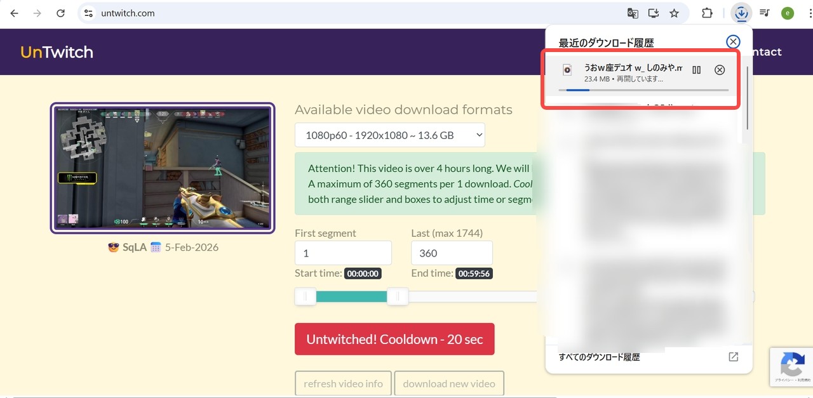Click the First segment input box
This screenshot has height=398, width=813.
[343, 253]
